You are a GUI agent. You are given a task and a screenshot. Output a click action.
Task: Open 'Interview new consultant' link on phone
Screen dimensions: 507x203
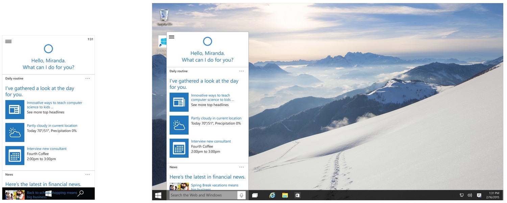(47, 149)
